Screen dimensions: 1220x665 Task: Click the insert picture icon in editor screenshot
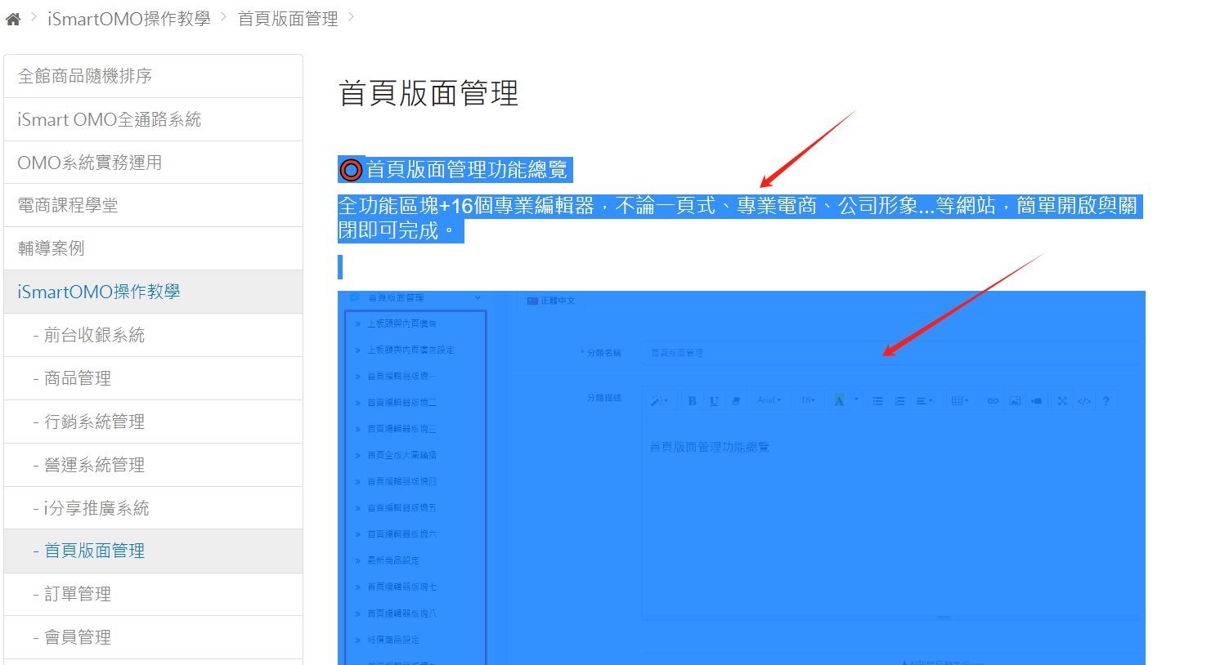1015,401
